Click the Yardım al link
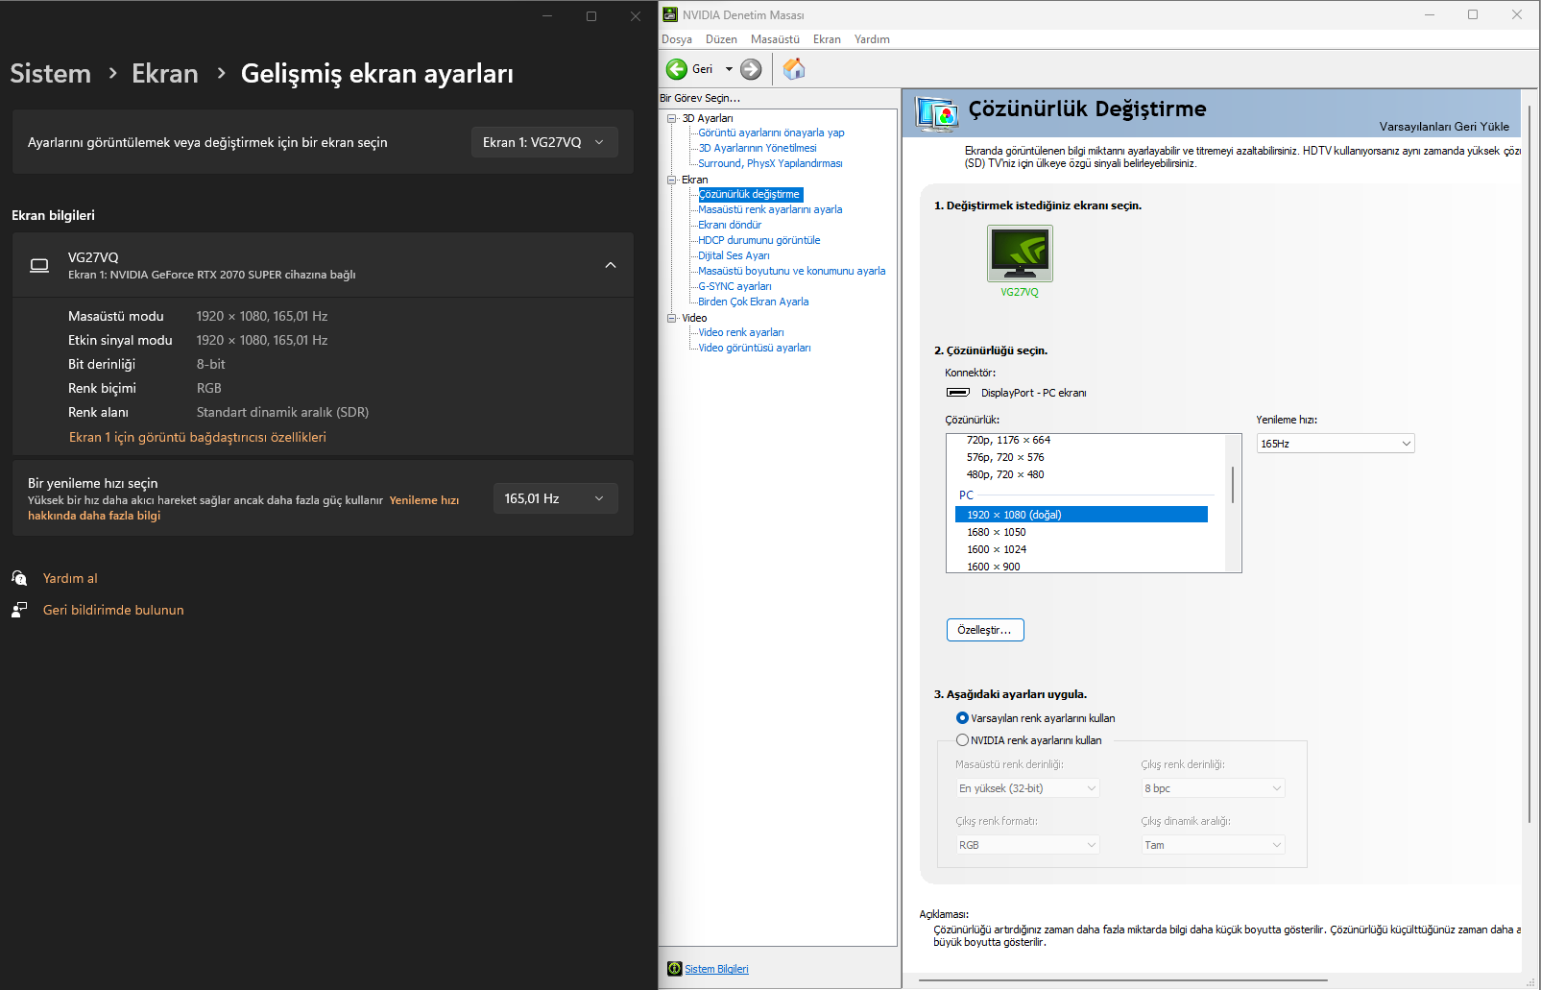 pos(70,578)
